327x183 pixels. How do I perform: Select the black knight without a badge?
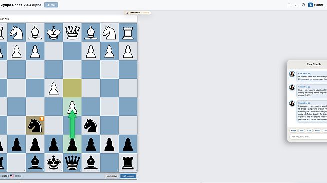[91, 126]
